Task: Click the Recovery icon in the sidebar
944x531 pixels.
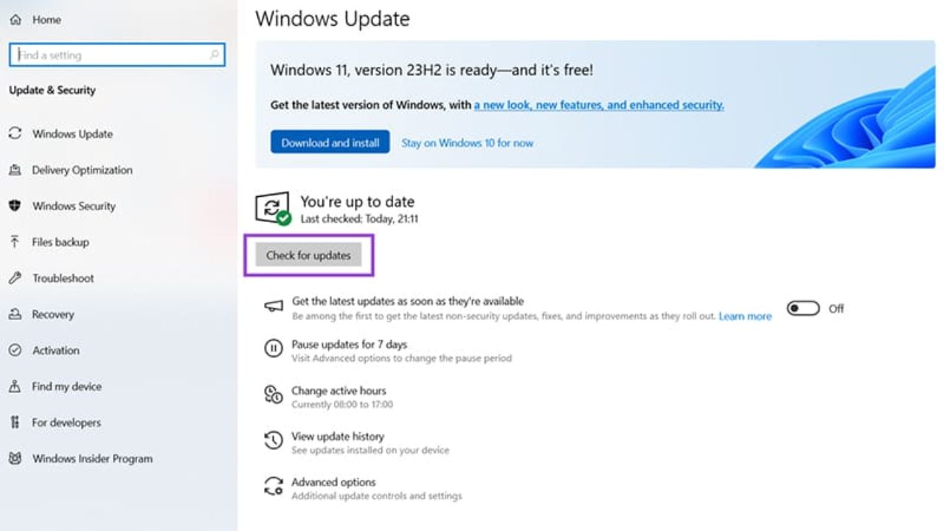Action: [x=15, y=314]
